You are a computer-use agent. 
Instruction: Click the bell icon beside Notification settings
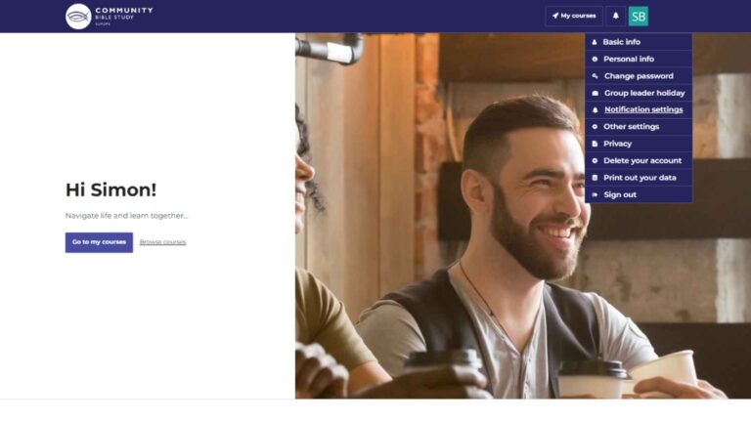coord(595,110)
